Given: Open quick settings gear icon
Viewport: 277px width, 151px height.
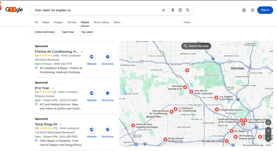Looking at the screenshot, I should click(244, 10).
